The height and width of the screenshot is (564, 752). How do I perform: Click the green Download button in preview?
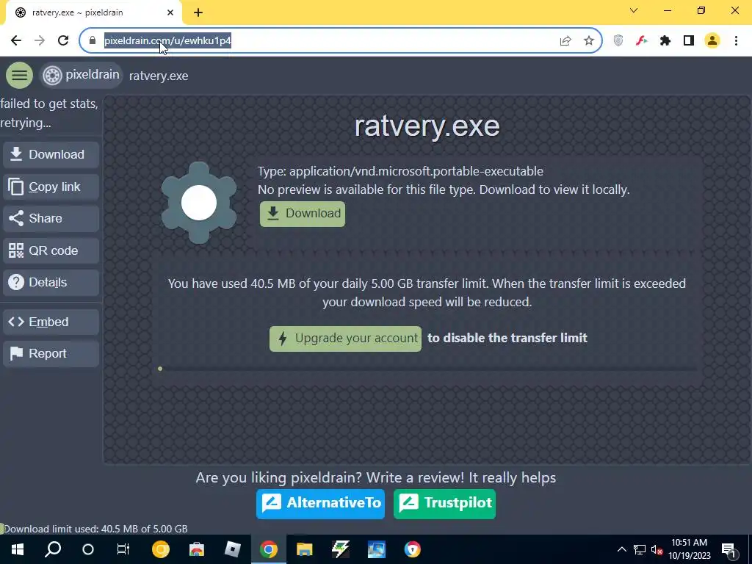click(x=302, y=214)
